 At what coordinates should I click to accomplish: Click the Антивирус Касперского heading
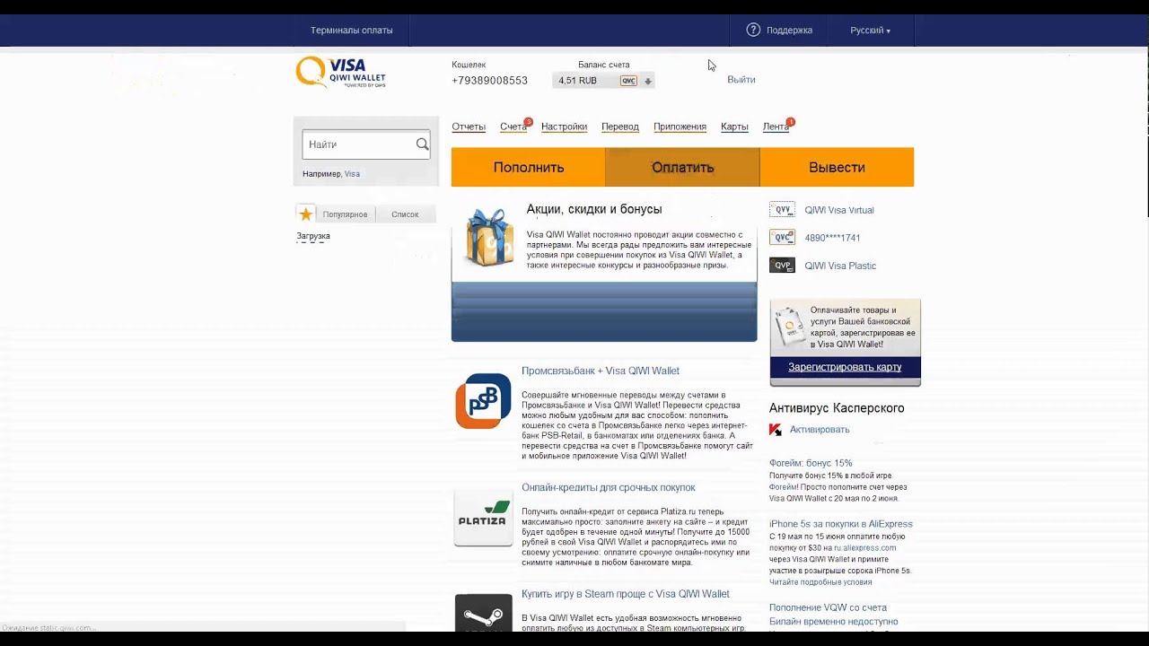click(837, 408)
